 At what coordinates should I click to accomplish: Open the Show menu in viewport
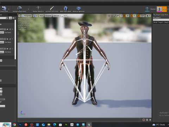[41, 16]
